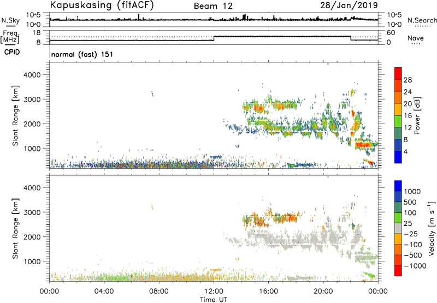Image resolution: width=437 pixels, height=303 pixels.
Task: Click the 'Power [dB]' colorbar label
Action: point(417,115)
